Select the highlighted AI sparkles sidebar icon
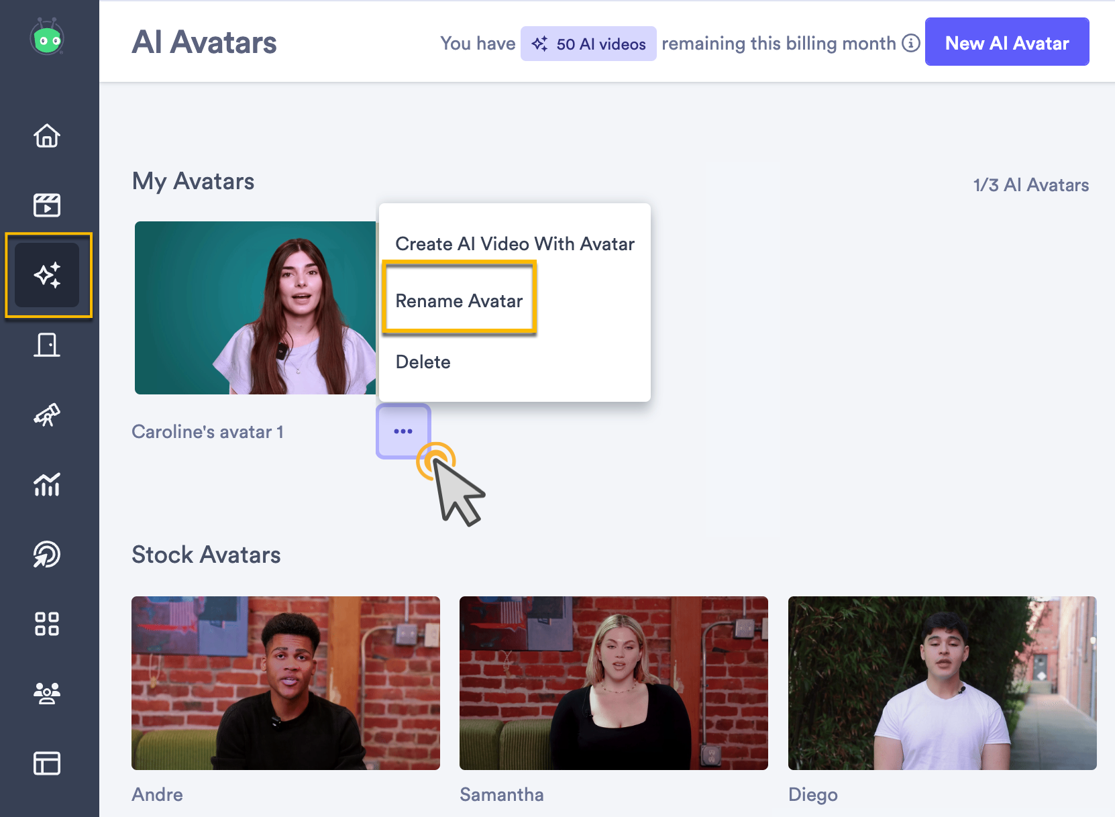Screen dimensions: 1115x817 46,275
